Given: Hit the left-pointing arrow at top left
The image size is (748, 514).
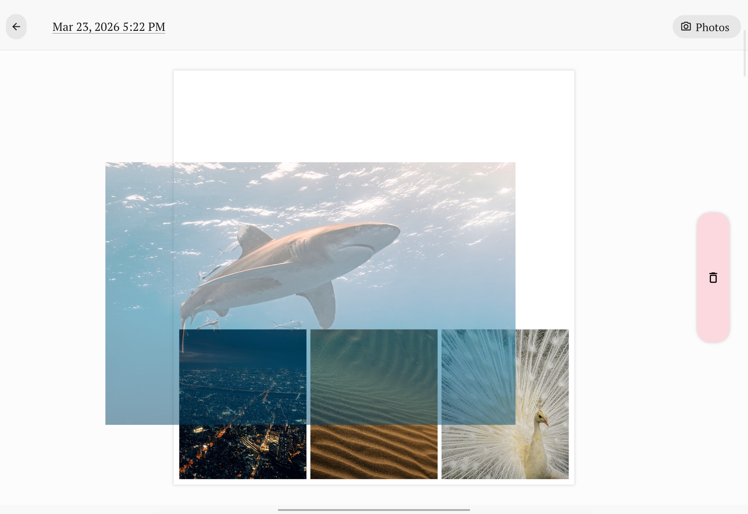Looking at the screenshot, I should point(16,26).
